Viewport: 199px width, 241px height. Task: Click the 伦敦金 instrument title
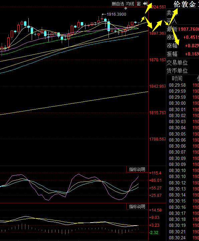pyautogui.click(x=185, y=4)
